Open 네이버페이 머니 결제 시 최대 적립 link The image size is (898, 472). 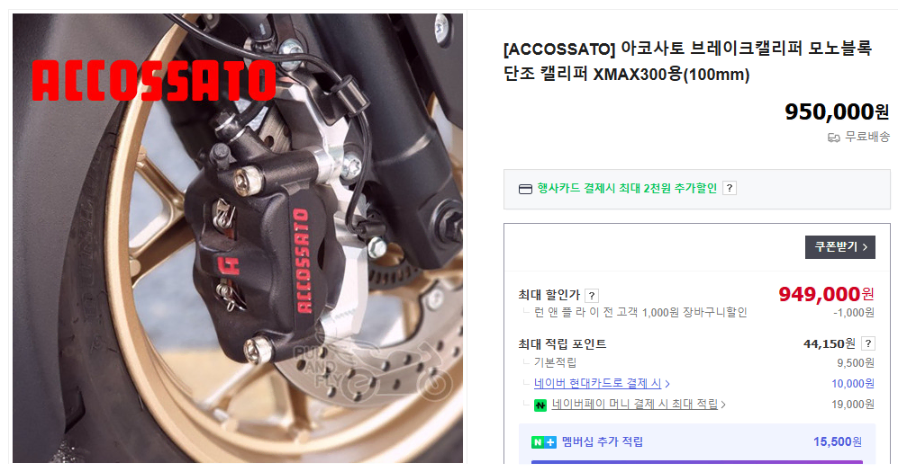coord(635,405)
